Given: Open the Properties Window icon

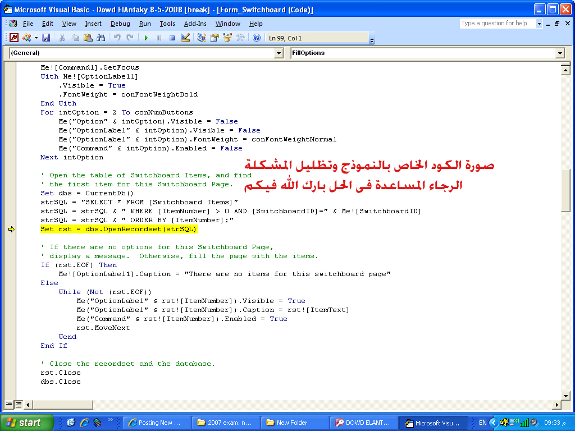Looking at the screenshot, I should click(x=215, y=38).
